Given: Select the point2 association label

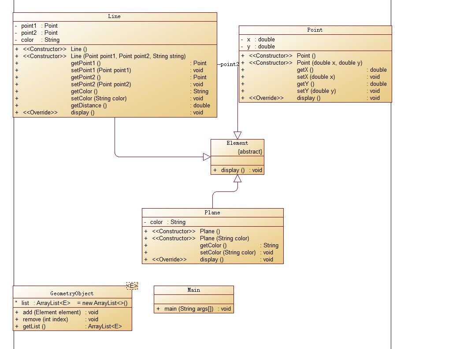Looking at the screenshot, I should (x=230, y=64).
